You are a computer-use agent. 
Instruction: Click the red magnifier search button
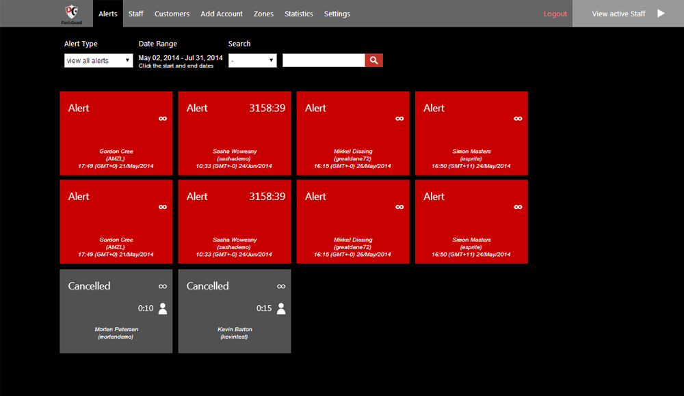(x=373, y=61)
